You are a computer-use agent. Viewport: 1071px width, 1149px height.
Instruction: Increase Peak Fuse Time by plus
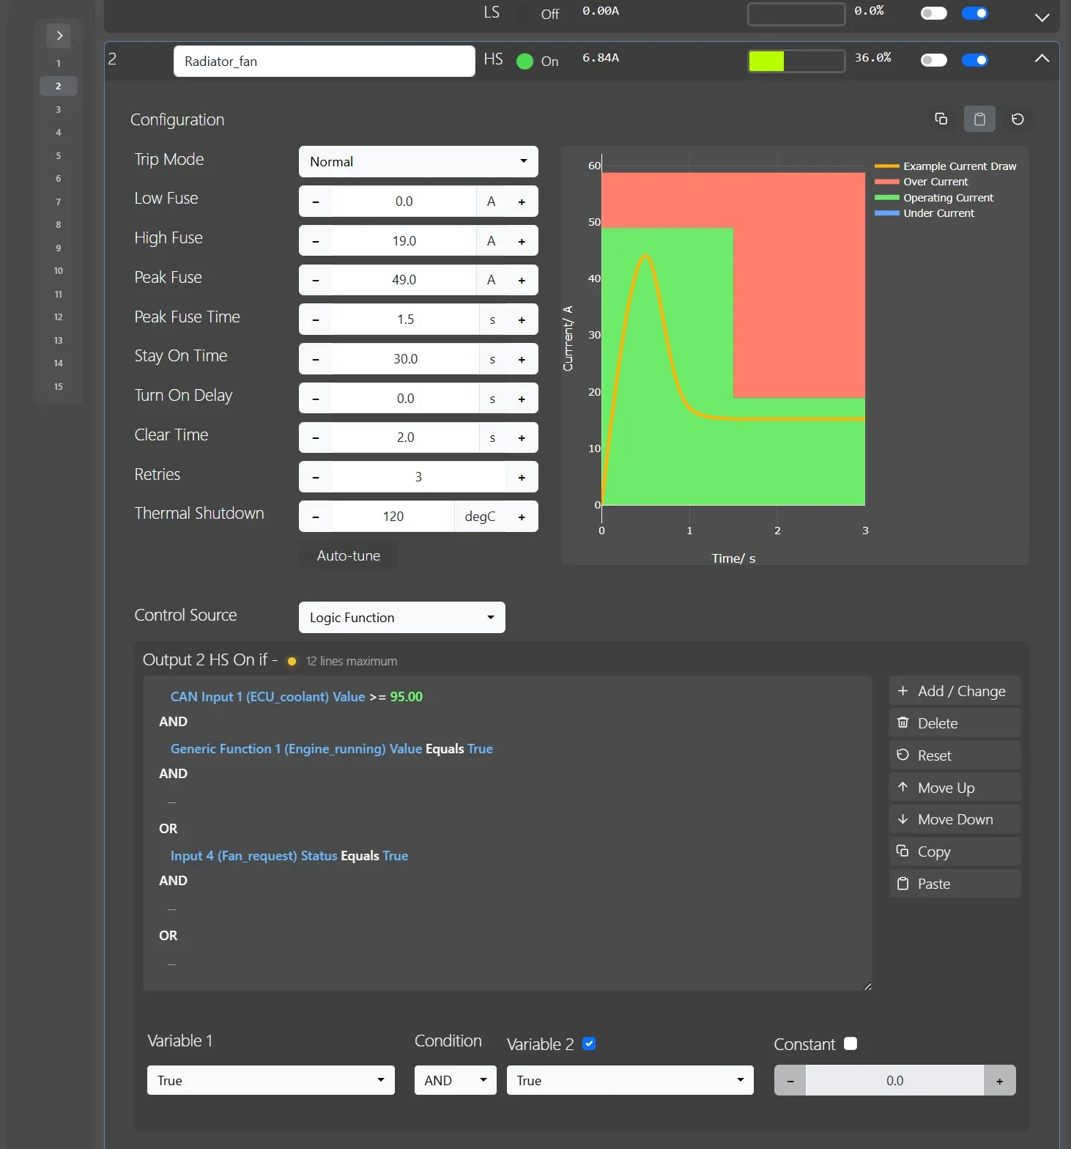point(522,319)
